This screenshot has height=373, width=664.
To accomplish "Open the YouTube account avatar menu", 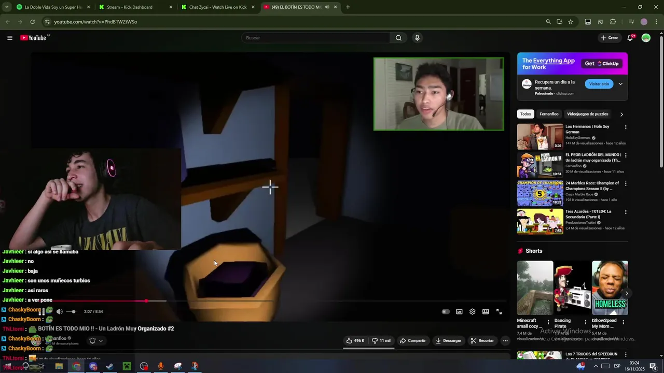I will [646, 38].
